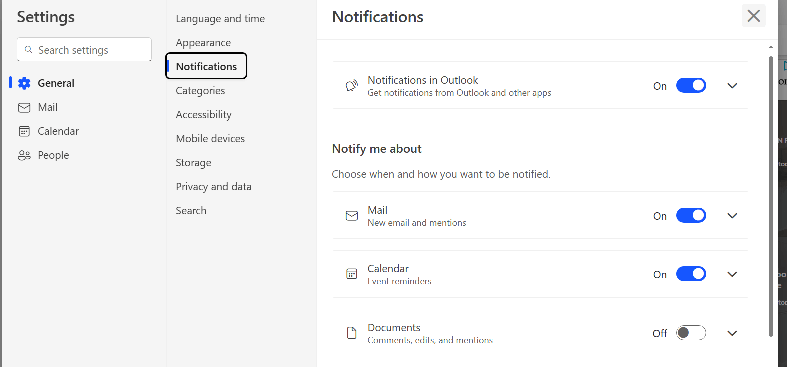Viewport: 787px width, 367px height.
Task: Click the Notifications in Outlook bell icon
Action: pyautogui.click(x=352, y=86)
